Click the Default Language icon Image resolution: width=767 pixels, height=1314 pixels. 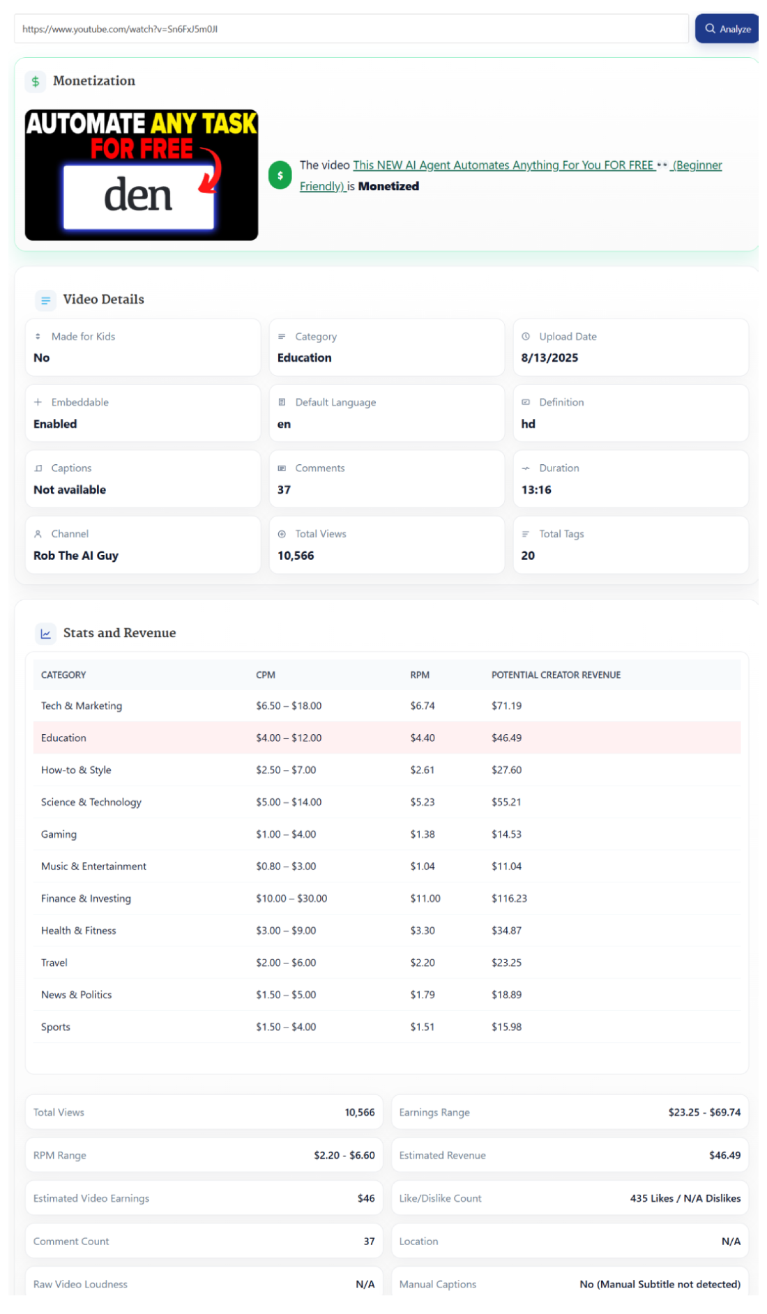(282, 402)
